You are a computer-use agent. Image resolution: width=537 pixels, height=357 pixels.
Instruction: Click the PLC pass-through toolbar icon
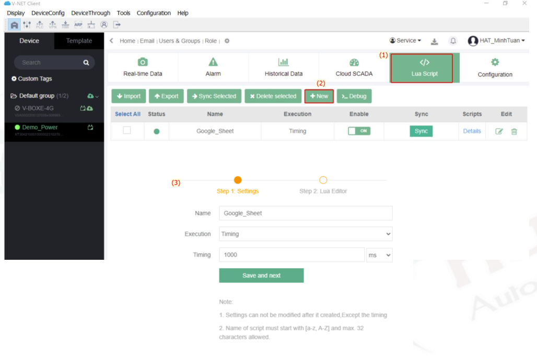(x=40, y=25)
